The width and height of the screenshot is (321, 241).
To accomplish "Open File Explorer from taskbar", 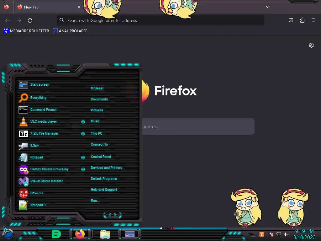I will coord(105,234).
